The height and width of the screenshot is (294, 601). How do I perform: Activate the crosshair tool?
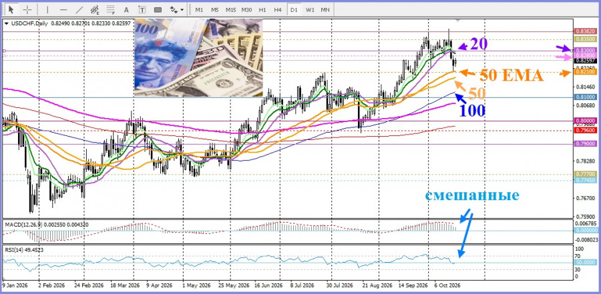pyautogui.click(x=27, y=9)
